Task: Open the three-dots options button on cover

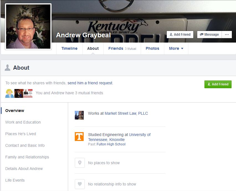Action: click(227, 35)
